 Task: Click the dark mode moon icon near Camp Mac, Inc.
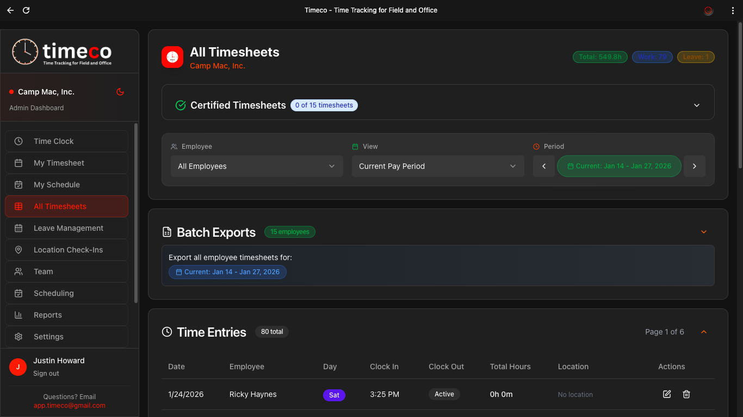(x=120, y=92)
